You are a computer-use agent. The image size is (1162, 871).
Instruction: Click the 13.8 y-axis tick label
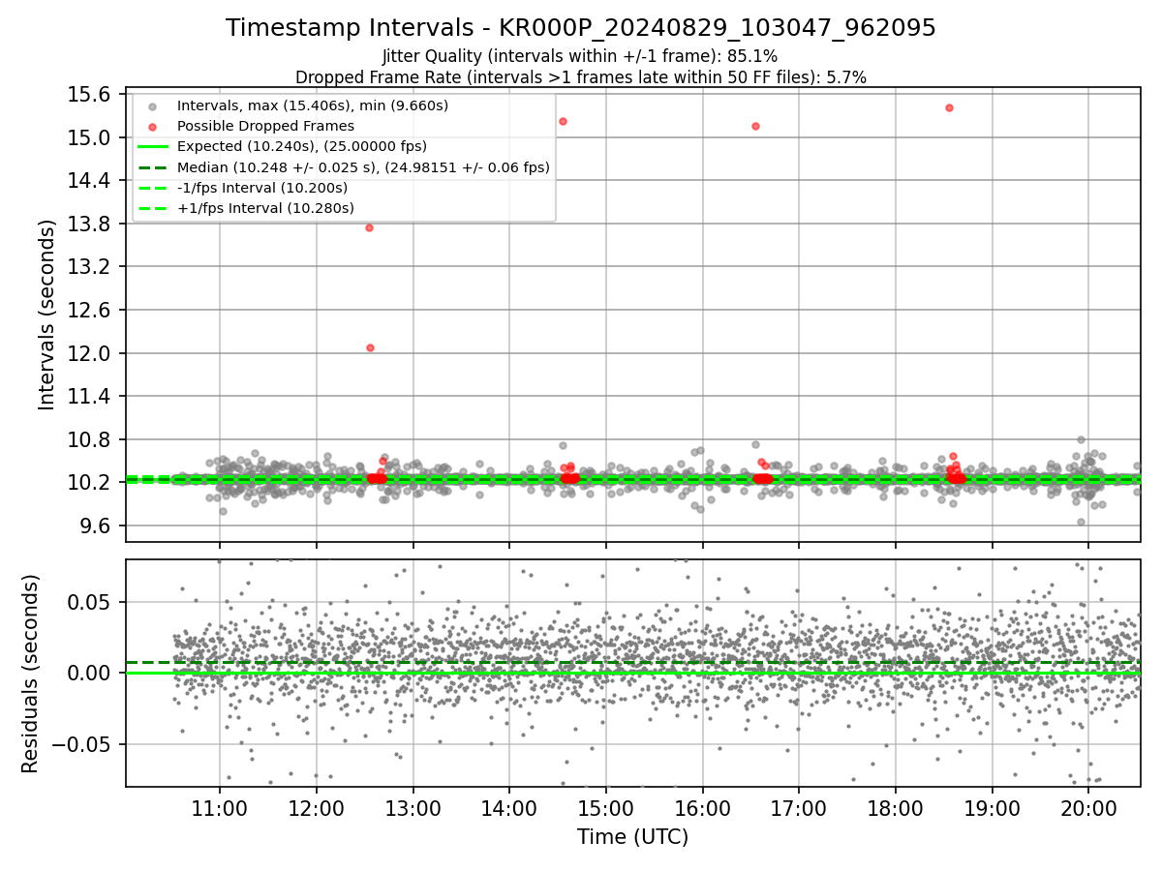(89, 224)
